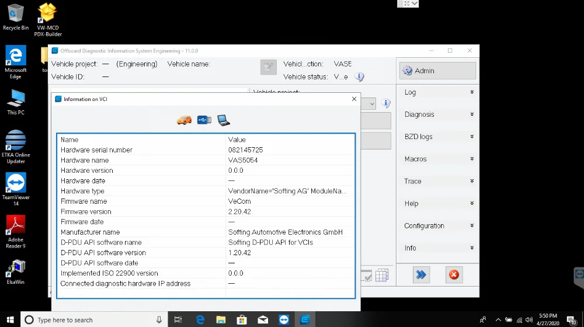Image resolution: width=584 pixels, height=327 pixels.
Task: Open Adobe Reader 9 desktop shortcut
Action: pos(16,232)
